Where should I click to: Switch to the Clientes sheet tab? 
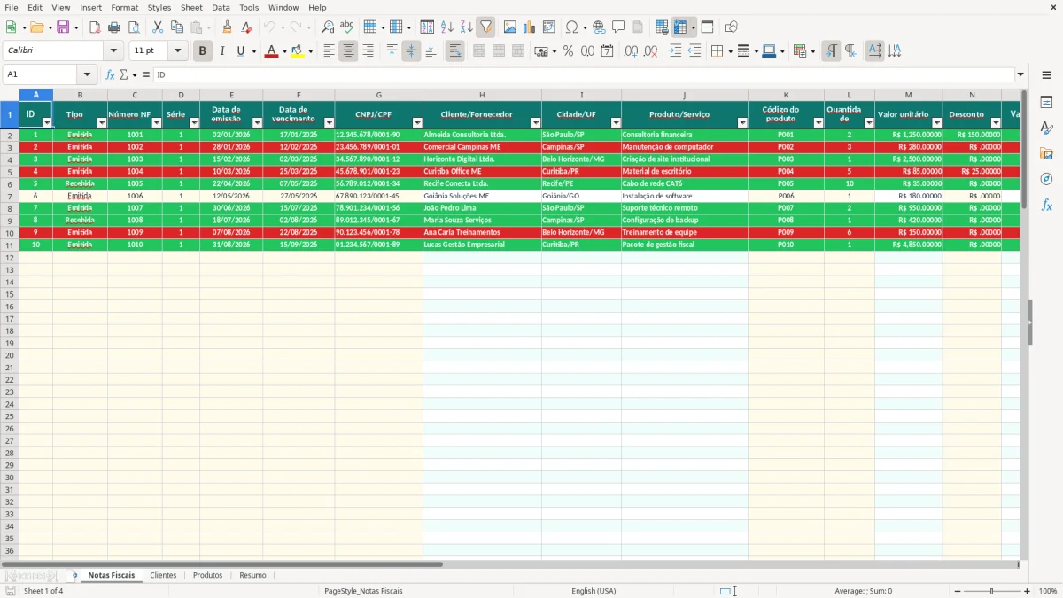(x=163, y=575)
